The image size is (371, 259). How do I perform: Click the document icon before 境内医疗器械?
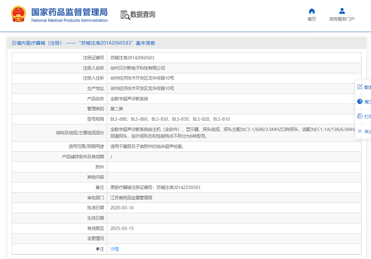tap(14, 43)
